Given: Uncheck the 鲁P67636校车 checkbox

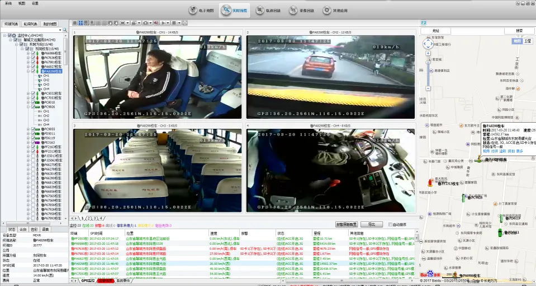Looking at the screenshot, I should [x=33, y=57].
